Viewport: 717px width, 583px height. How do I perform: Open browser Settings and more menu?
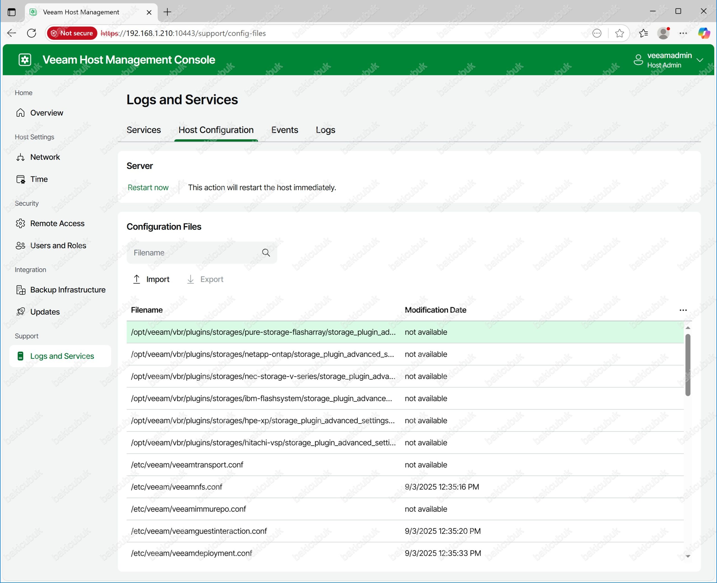(683, 33)
